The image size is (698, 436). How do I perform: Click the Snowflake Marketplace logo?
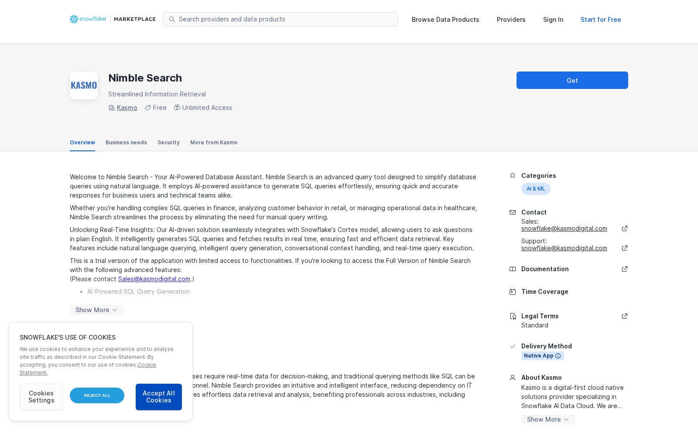coord(113,19)
